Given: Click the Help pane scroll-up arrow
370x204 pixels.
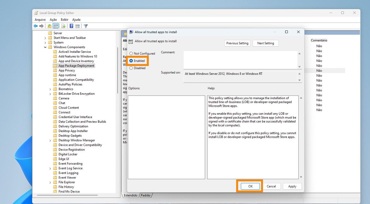Looking at the screenshot, I should [x=301, y=98].
